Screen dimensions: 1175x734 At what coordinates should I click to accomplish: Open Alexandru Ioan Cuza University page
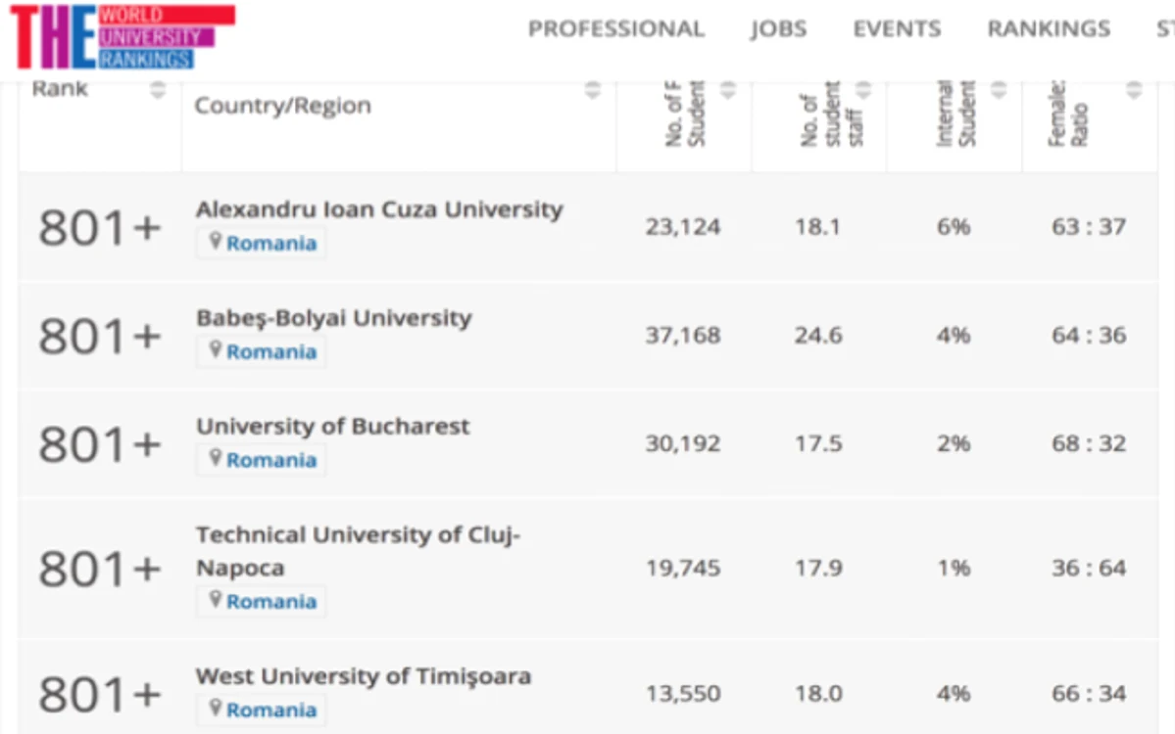click(379, 209)
